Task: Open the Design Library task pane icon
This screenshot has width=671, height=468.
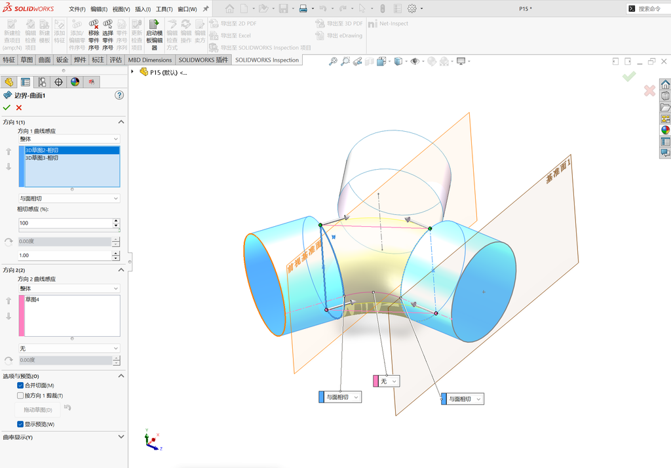Action: (x=665, y=96)
